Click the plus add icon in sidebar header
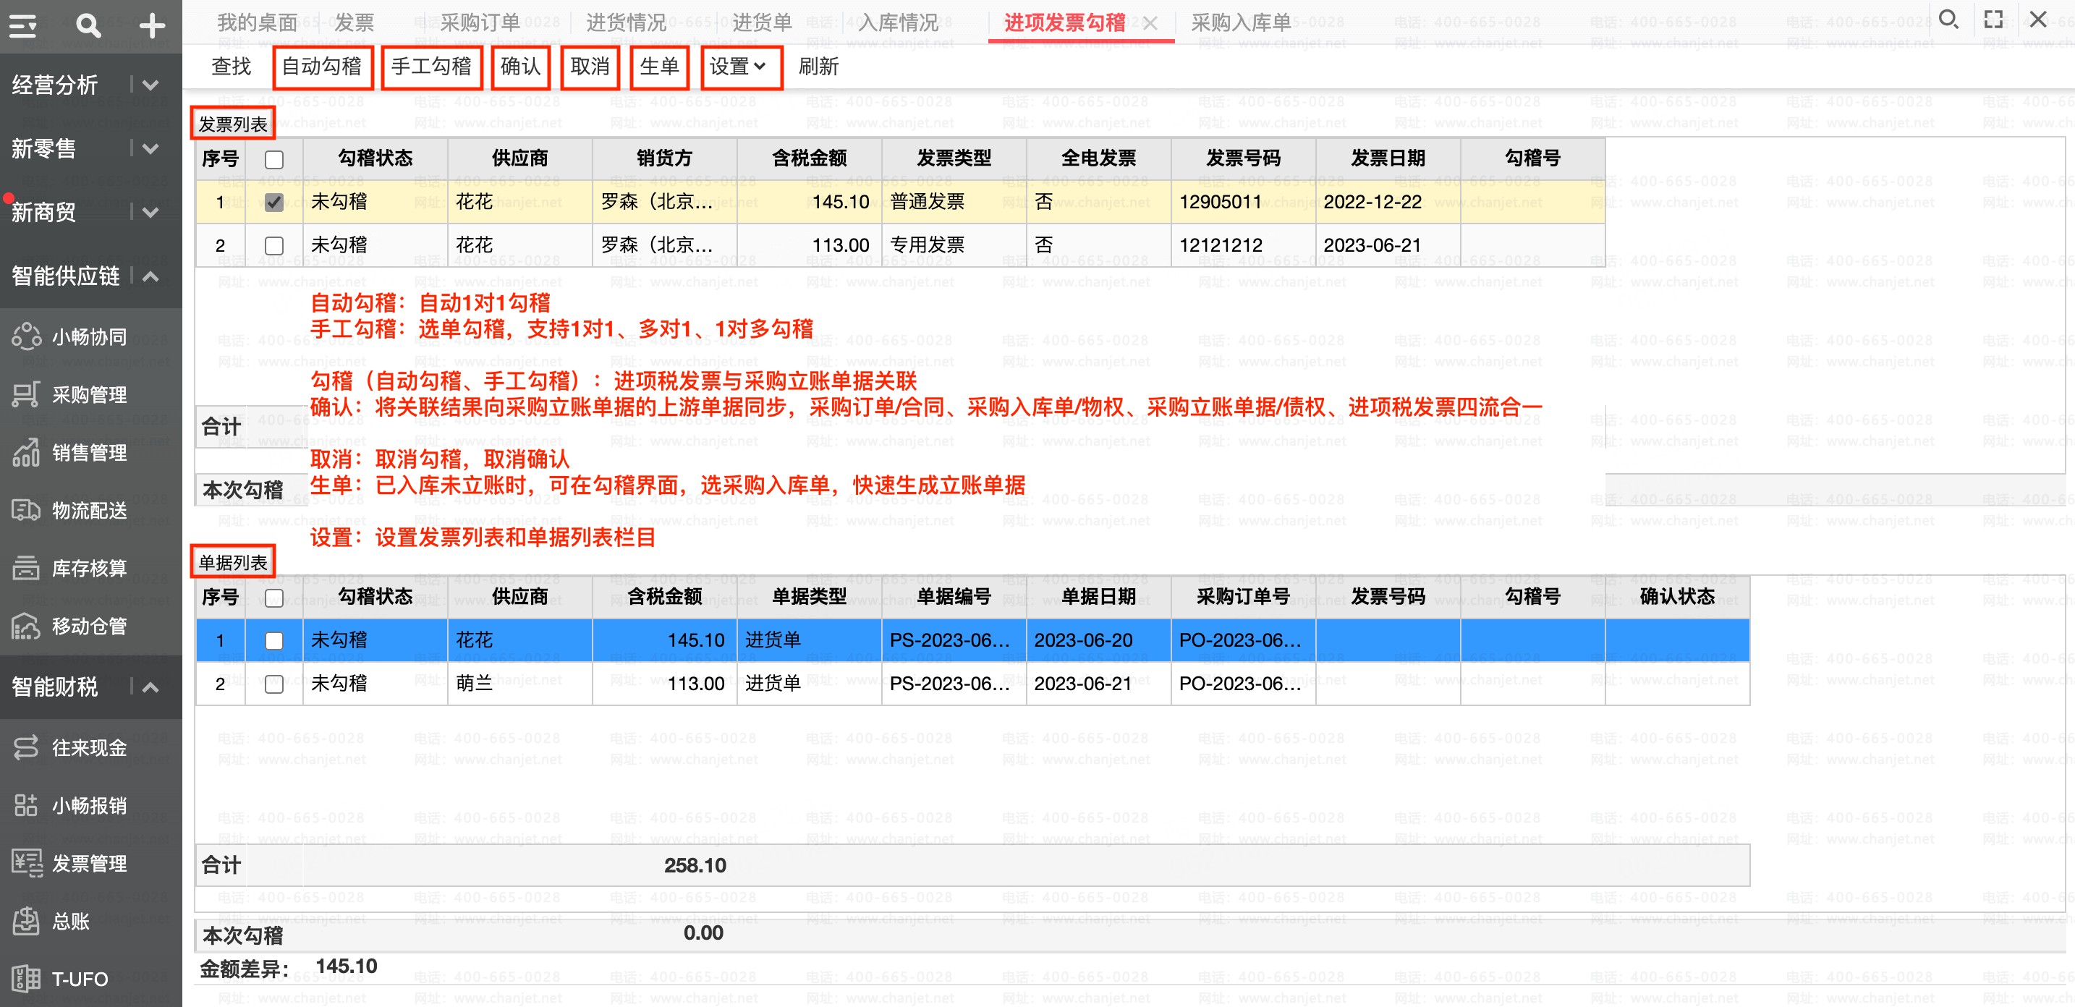Image resolution: width=2075 pixels, height=1007 pixels. [x=151, y=26]
